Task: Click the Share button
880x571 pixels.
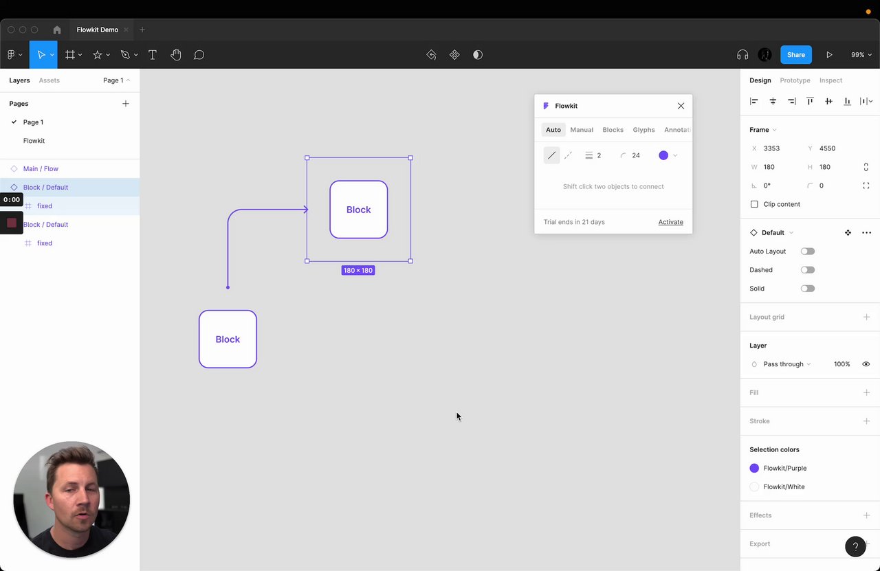Action: [x=795, y=55]
